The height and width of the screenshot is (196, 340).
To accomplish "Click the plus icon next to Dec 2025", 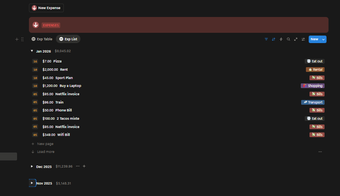I will 84,166.
